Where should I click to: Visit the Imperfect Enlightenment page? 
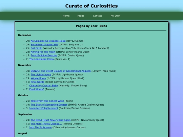[44, 108]
